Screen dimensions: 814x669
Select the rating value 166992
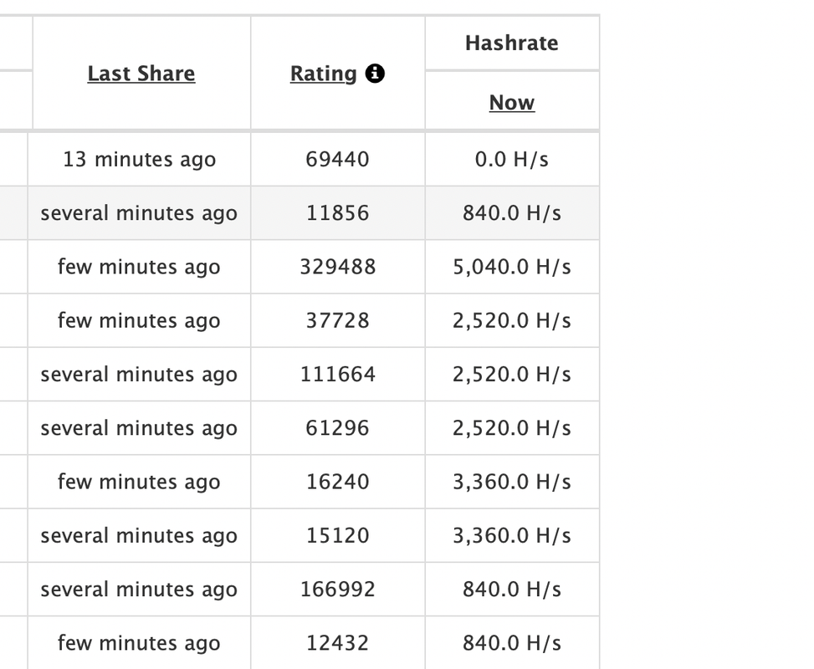338,590
